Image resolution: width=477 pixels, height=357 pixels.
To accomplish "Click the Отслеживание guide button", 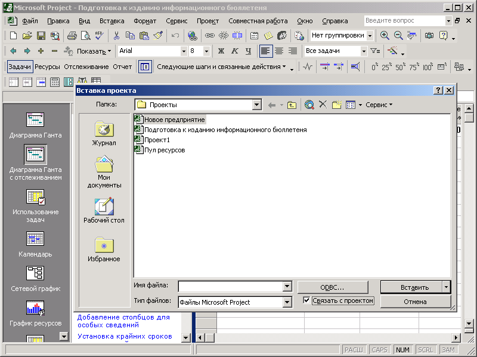I will pyautogui.click(x=86, y=67).
